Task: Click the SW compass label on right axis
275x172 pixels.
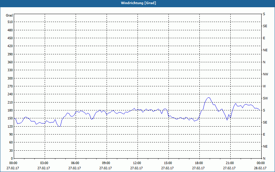Action: pyautogui.click(x=265, y=98)
